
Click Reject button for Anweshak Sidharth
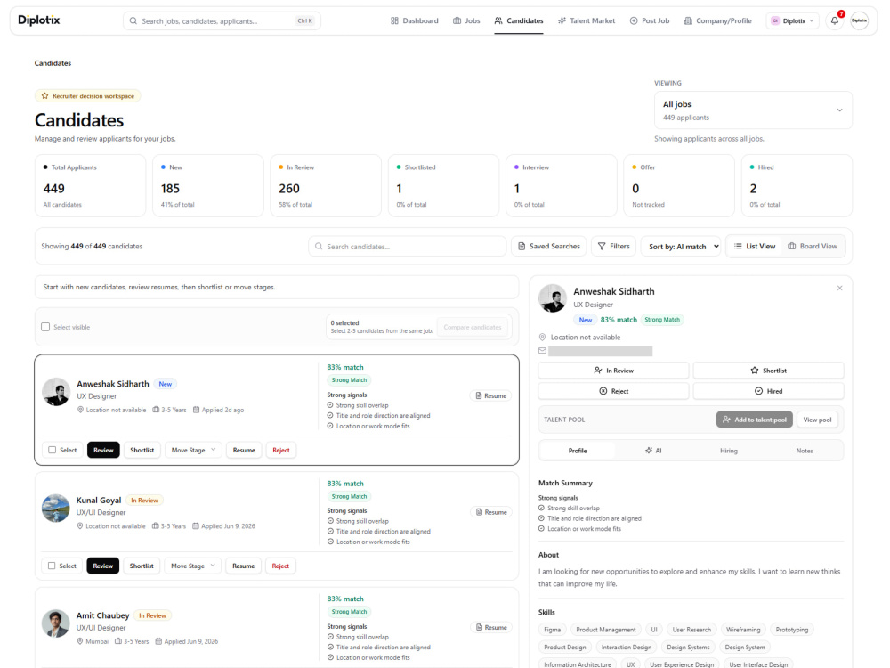[x=281, y=450]
